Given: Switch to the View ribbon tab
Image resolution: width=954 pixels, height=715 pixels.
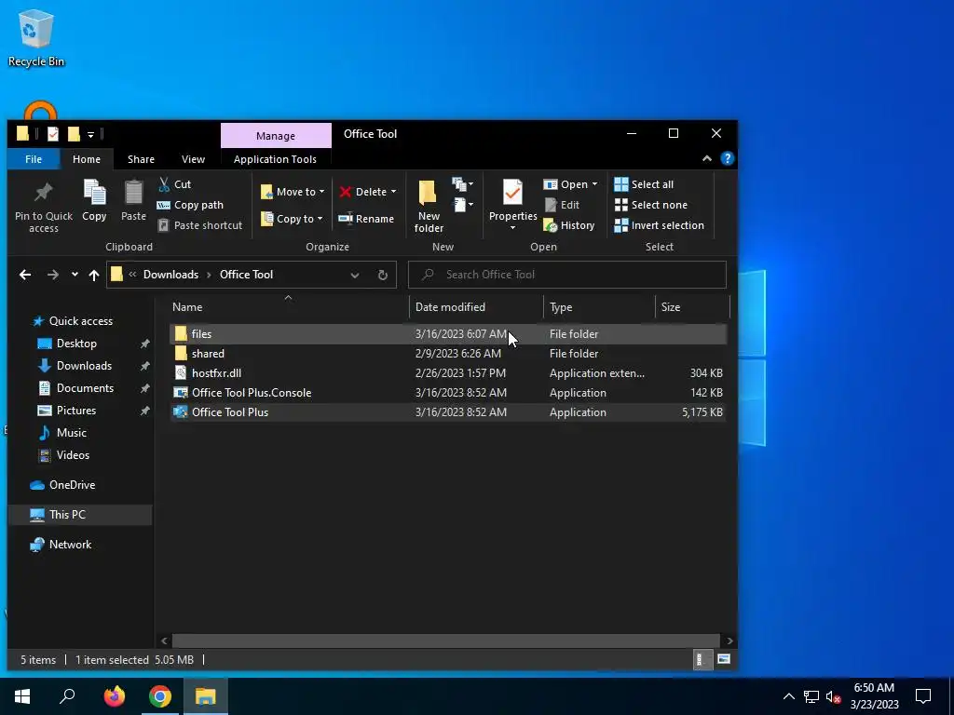Looking at the screenshot, I should [x=193, y=159].
